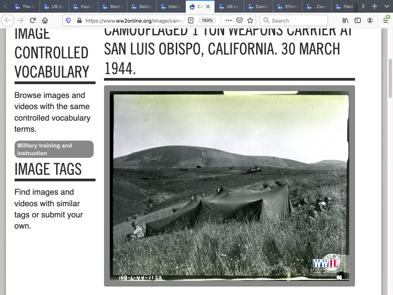Click the camouflaged weapons carrier photograph
Screen dimensions: 393x295
[x=230, y=186]
